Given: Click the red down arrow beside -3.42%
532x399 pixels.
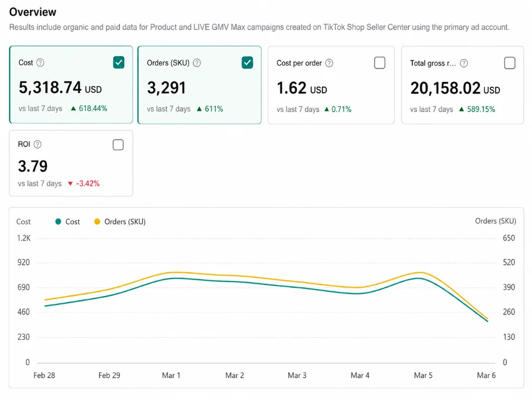Looking at the screenshot, I should [x=70, y=184].
